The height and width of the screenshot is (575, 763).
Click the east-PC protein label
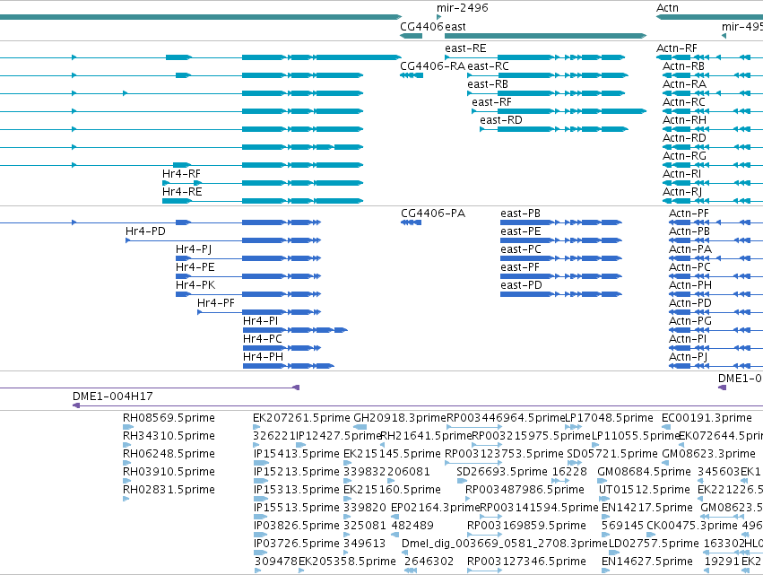[521, 249]
